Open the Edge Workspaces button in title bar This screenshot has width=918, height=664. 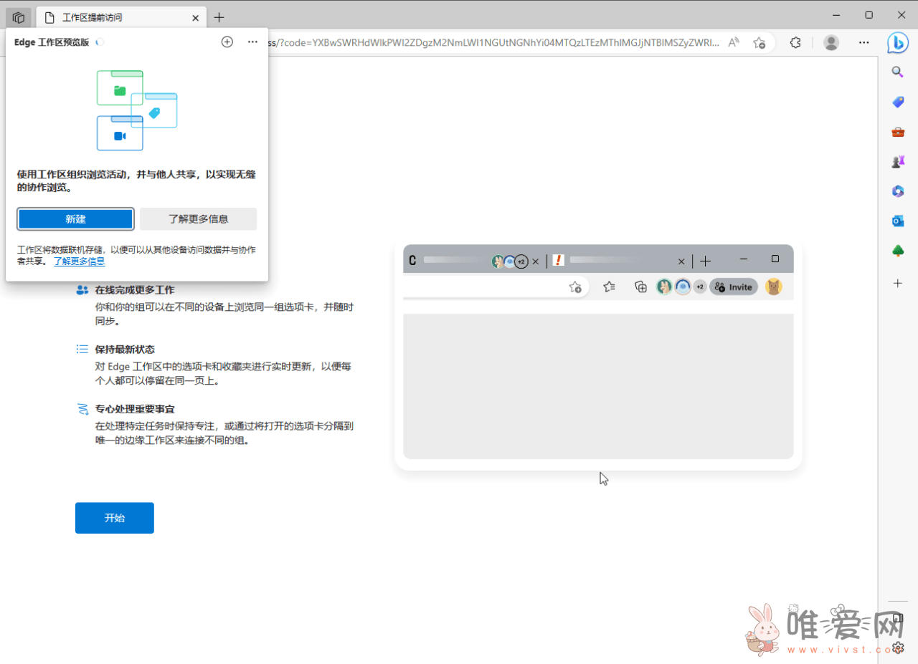18,17
